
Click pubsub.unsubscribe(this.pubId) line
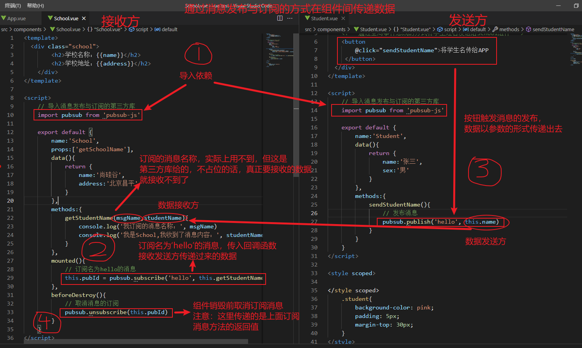click(x=116, y=312)
